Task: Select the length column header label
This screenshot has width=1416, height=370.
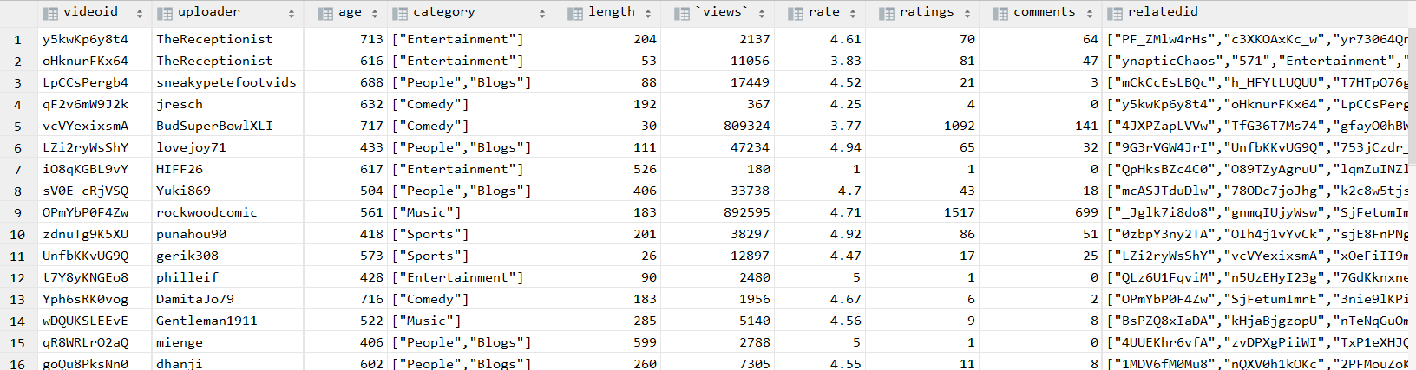Action: pos(612,12)
